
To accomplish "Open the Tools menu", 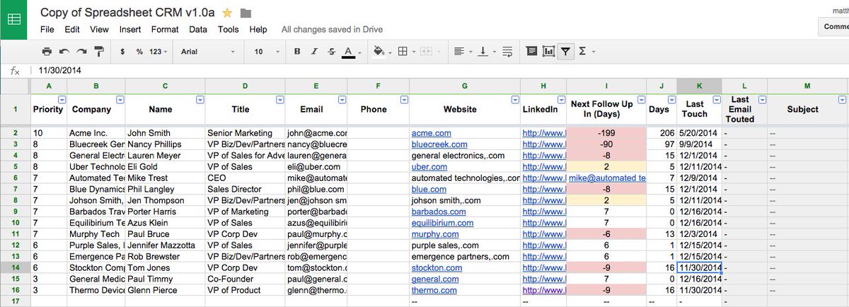I will coord(229,30).
